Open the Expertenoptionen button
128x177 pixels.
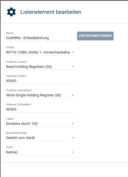(95, 36)
